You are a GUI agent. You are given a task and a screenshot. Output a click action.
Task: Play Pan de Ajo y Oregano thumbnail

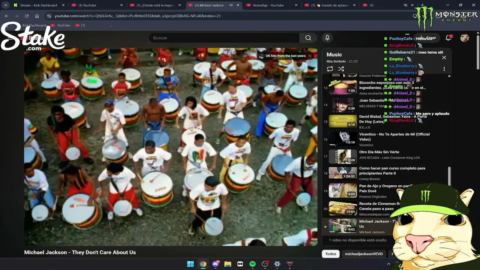click(343, 190)
